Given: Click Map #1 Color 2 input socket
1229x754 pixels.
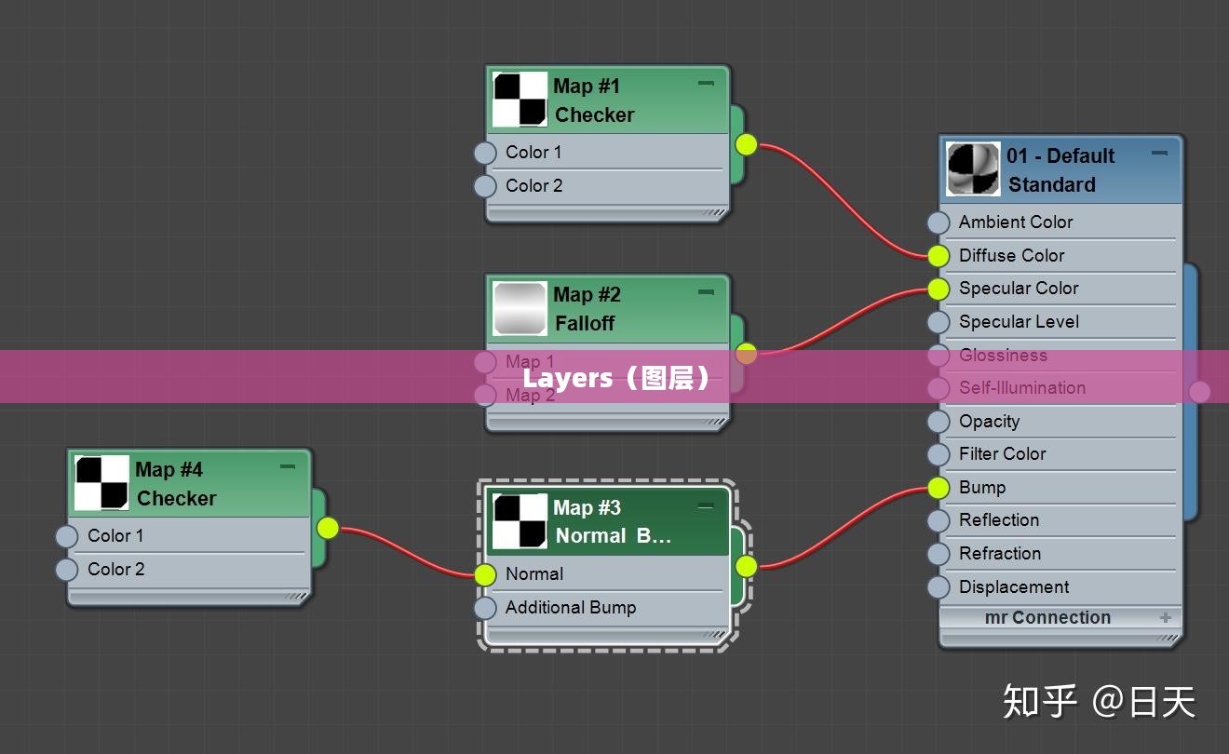Looking at the screenshot, I should (x=485, y=186).
